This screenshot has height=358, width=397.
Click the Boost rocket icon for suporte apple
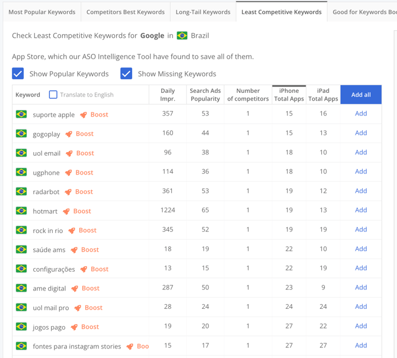(84, 115)
